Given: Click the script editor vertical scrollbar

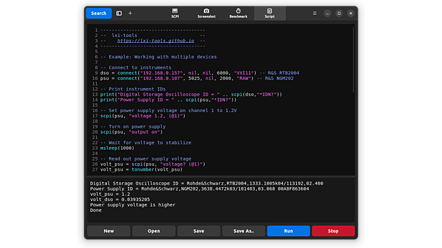Looking at the screenshot, I should 353,59.
